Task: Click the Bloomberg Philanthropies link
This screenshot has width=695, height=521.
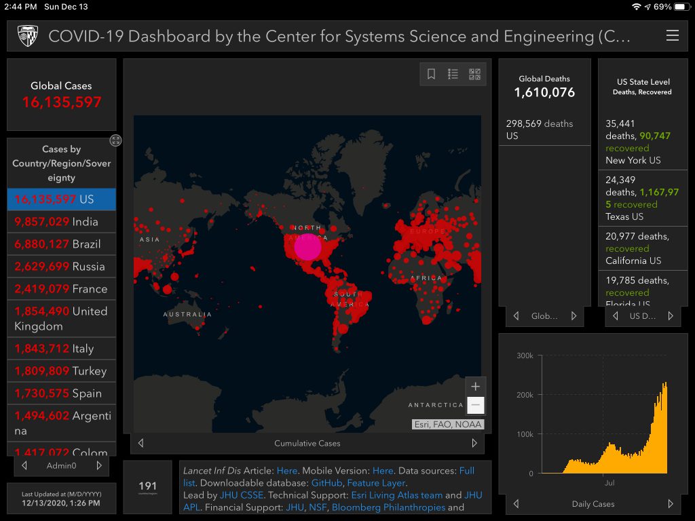Action: pos(388,507)
